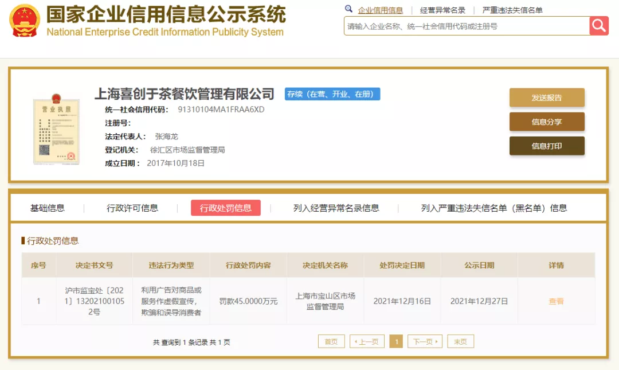This screenshot has height=370, width=619.
Task: Click the 序号 column header
Action: coord(39,265)
